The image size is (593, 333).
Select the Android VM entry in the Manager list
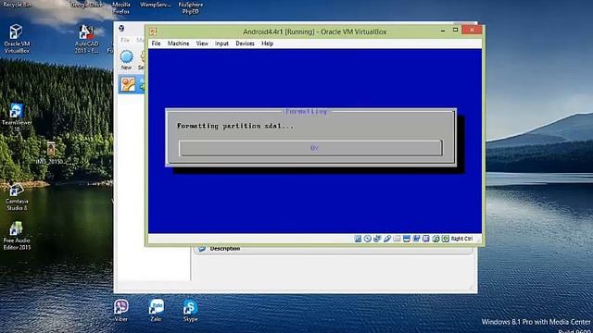pos(132,84)
